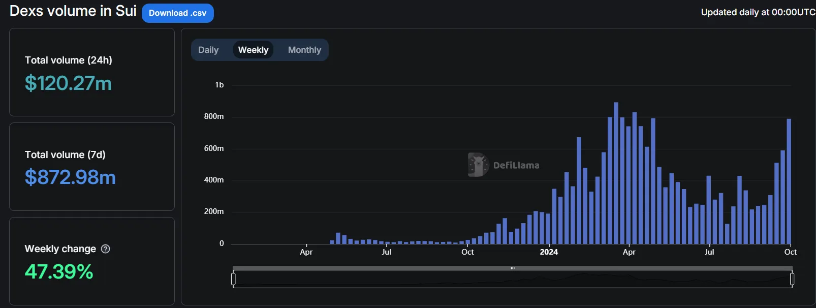
Task: Switch chart to Monthly view
Action: (304, 50)
